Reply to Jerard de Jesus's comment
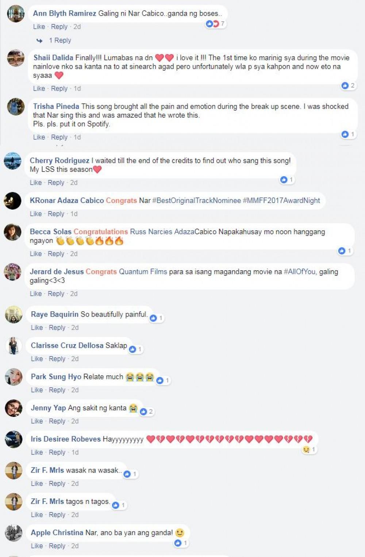The width and height of the screenshot is (365, 557). 56,294
